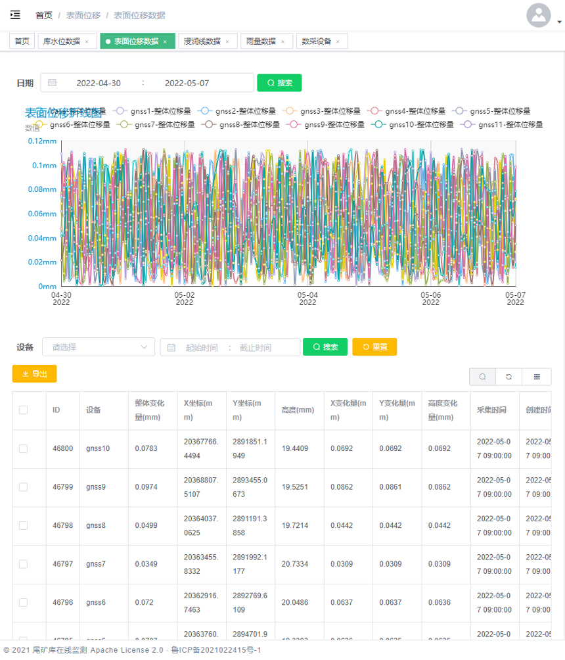This screenshot has width=565, height=660.
Task: Toggle gnss2-整体位移量 legend series
Action: pos(236,111)
